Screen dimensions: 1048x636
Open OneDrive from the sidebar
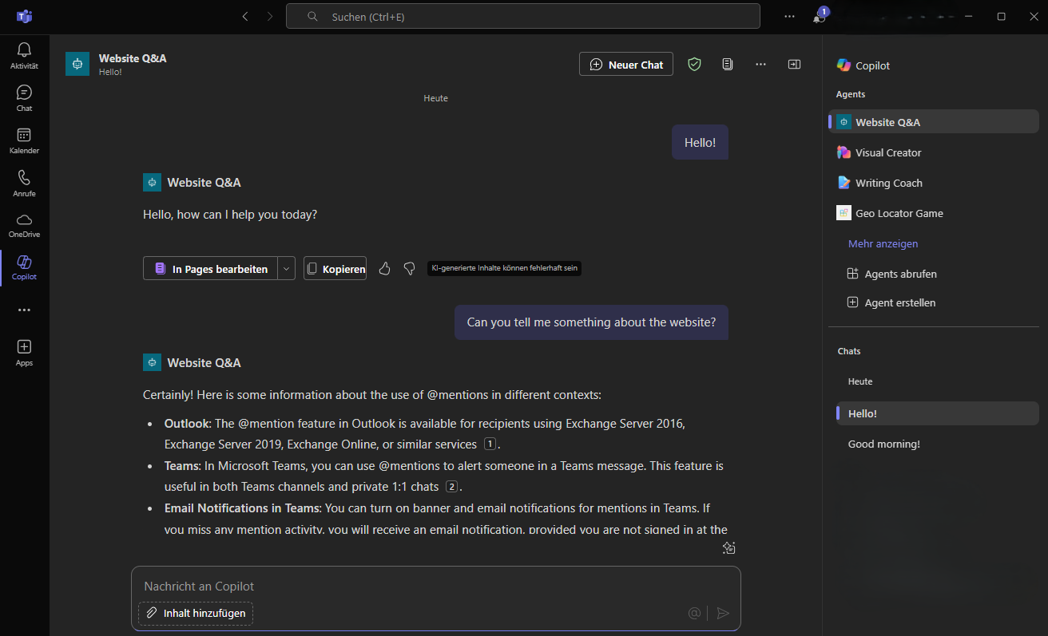(24, 226)
